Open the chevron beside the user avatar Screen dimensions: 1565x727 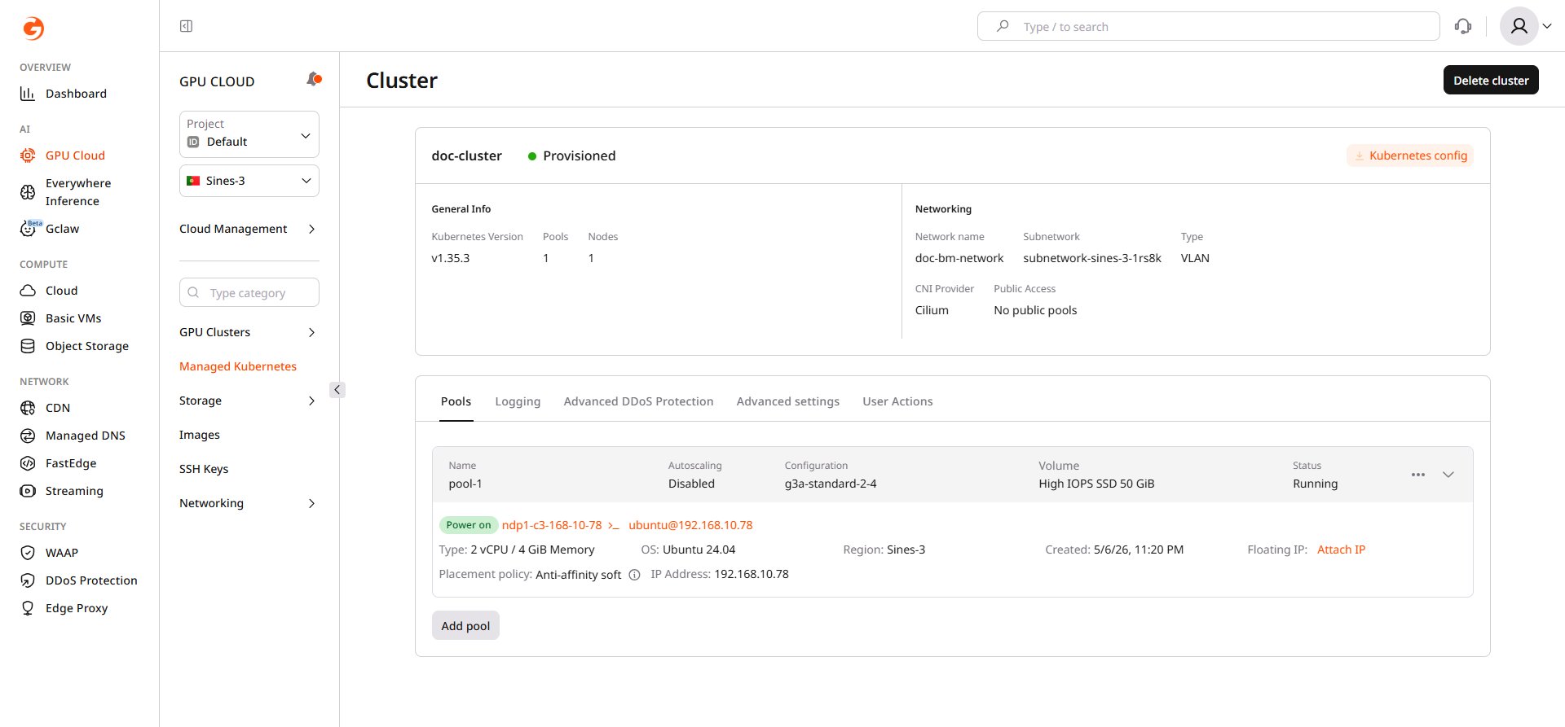1547,26
